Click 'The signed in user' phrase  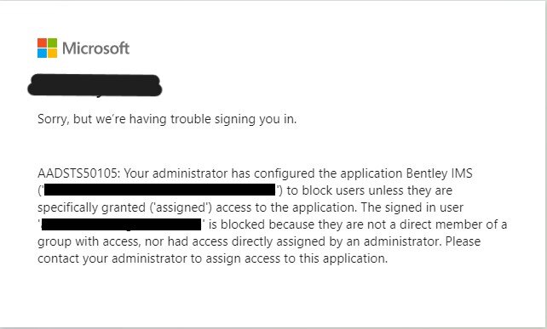pos(412,207)
